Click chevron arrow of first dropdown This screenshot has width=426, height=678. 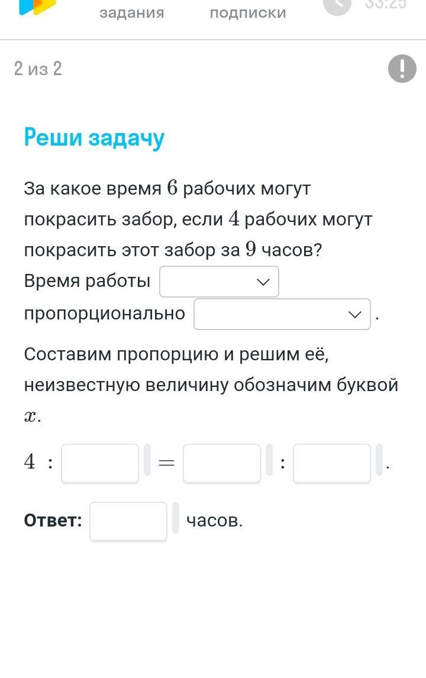[263, 282]
